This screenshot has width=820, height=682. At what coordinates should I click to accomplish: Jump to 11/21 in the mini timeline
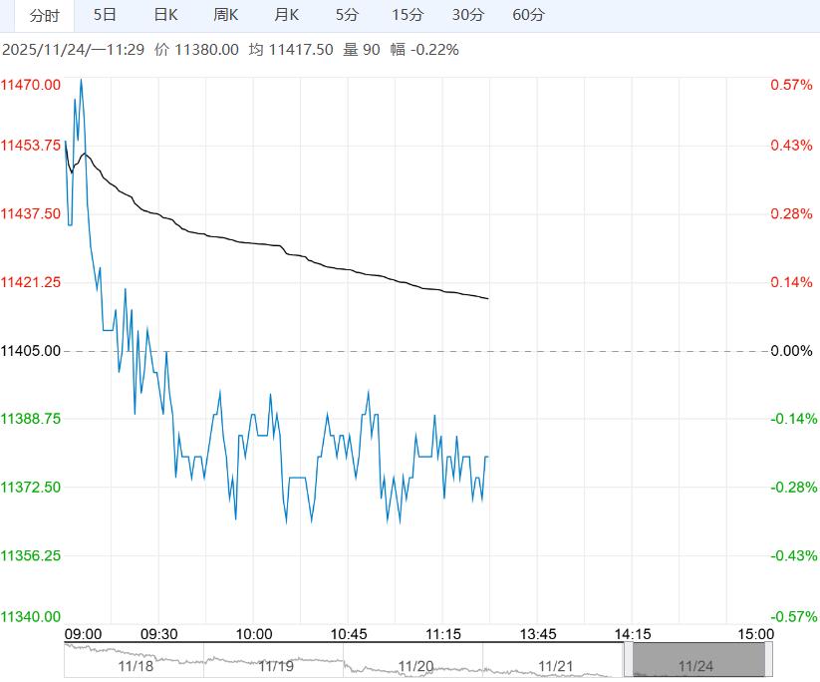(x=555, y=666)
